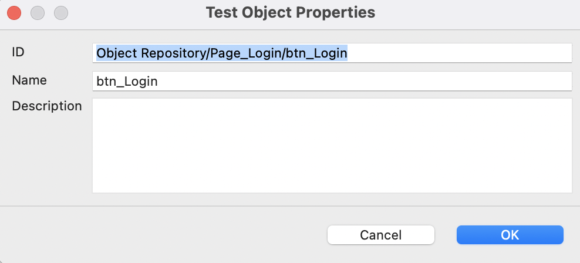Close the Test Object Properties dialog

click(14, 12)
